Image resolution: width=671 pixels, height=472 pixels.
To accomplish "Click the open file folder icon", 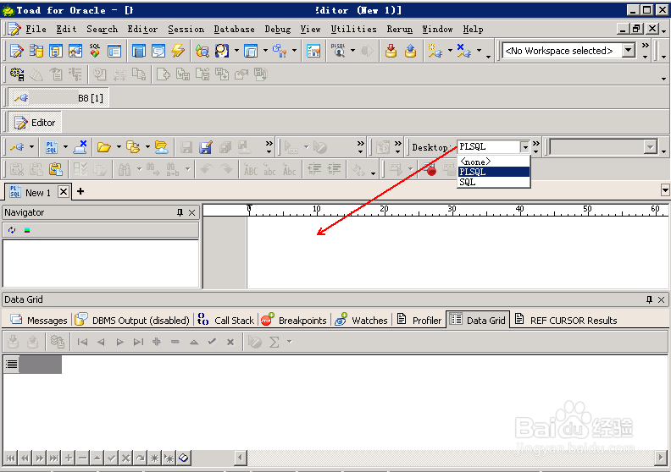I will pos(103,147).
